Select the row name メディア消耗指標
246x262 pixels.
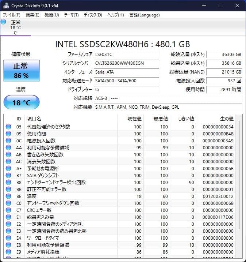click(43, 252)
